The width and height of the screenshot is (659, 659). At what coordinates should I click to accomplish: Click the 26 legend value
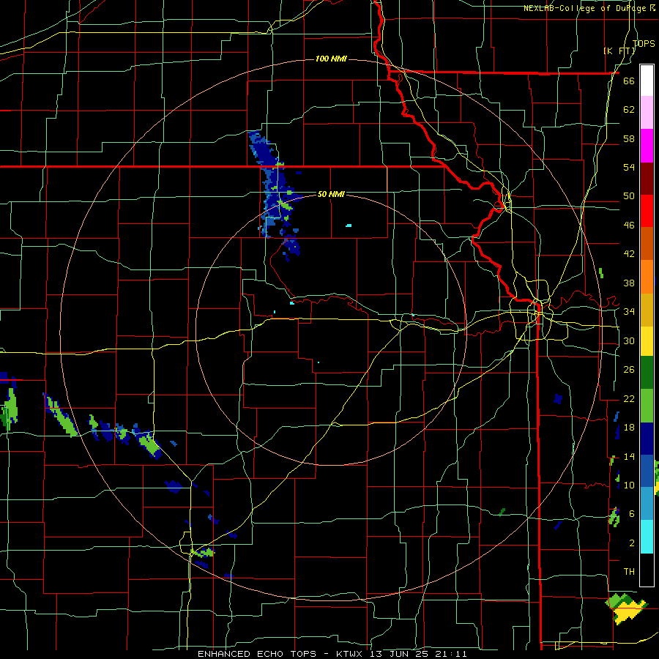coord(629,370)
